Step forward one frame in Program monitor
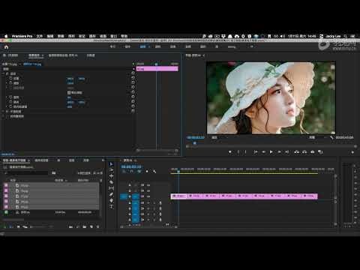 click(x=279, y=151)
